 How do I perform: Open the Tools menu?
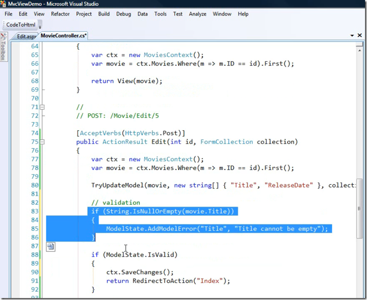[160, 14]
